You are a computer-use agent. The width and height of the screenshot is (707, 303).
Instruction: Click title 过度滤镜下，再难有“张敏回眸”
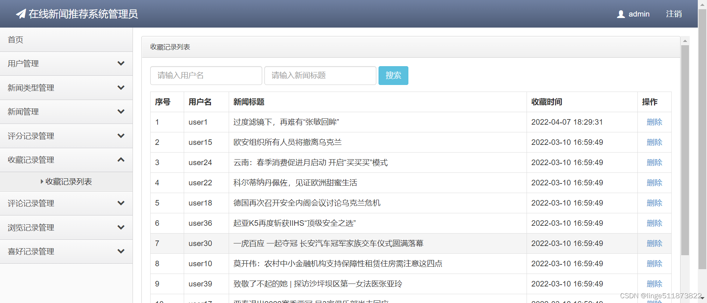(286, 122)
